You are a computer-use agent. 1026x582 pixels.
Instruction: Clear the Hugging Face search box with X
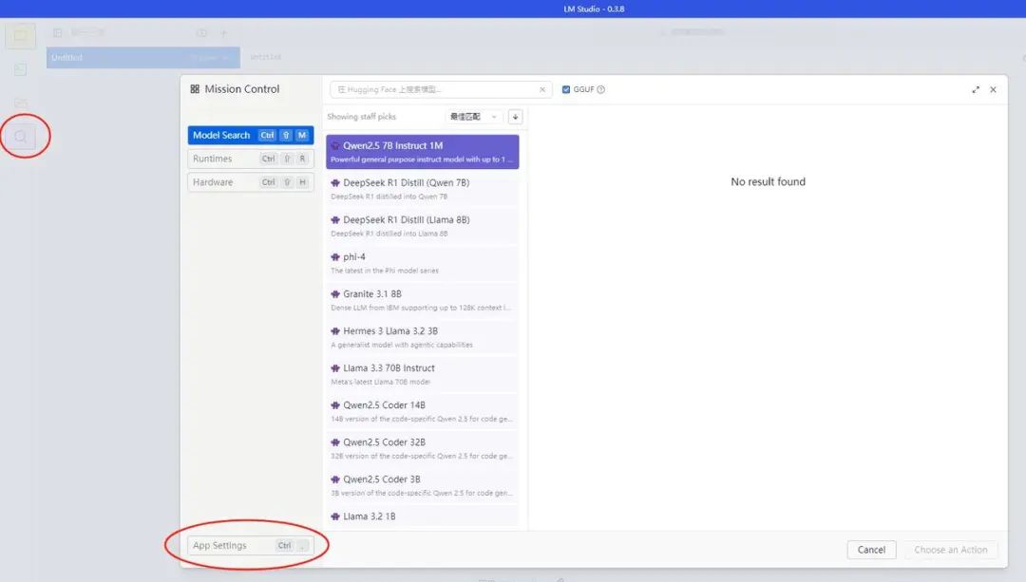pyautogui.click(x=542, y=89)
